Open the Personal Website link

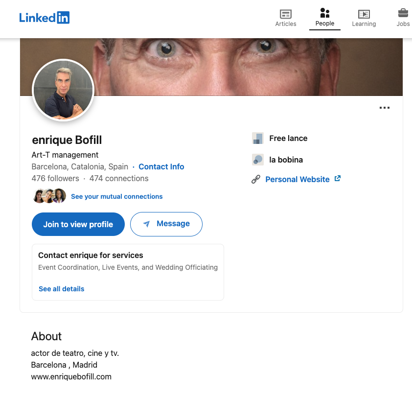298,180
